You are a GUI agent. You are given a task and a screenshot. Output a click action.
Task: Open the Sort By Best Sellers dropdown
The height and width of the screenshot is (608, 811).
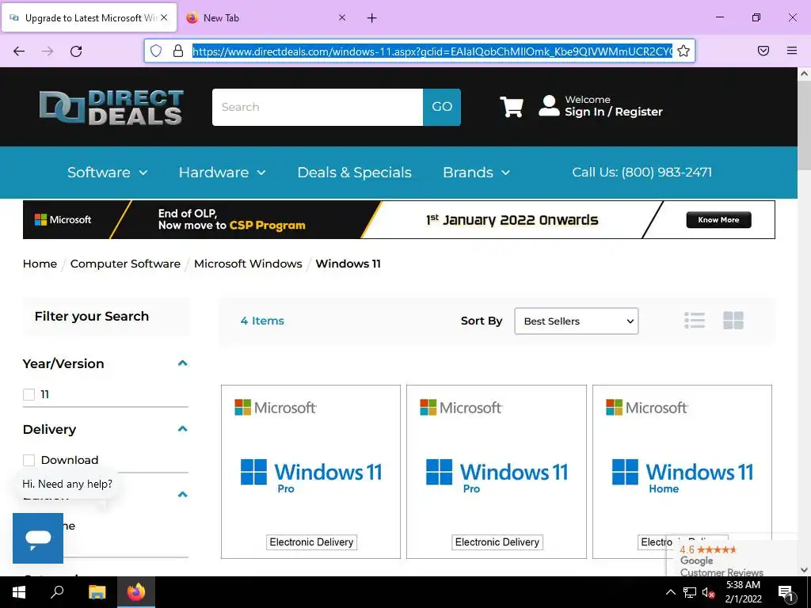tap(577, 321)
